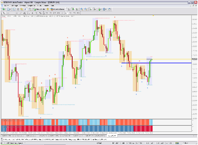Open the Outils menu

point(40,6)
